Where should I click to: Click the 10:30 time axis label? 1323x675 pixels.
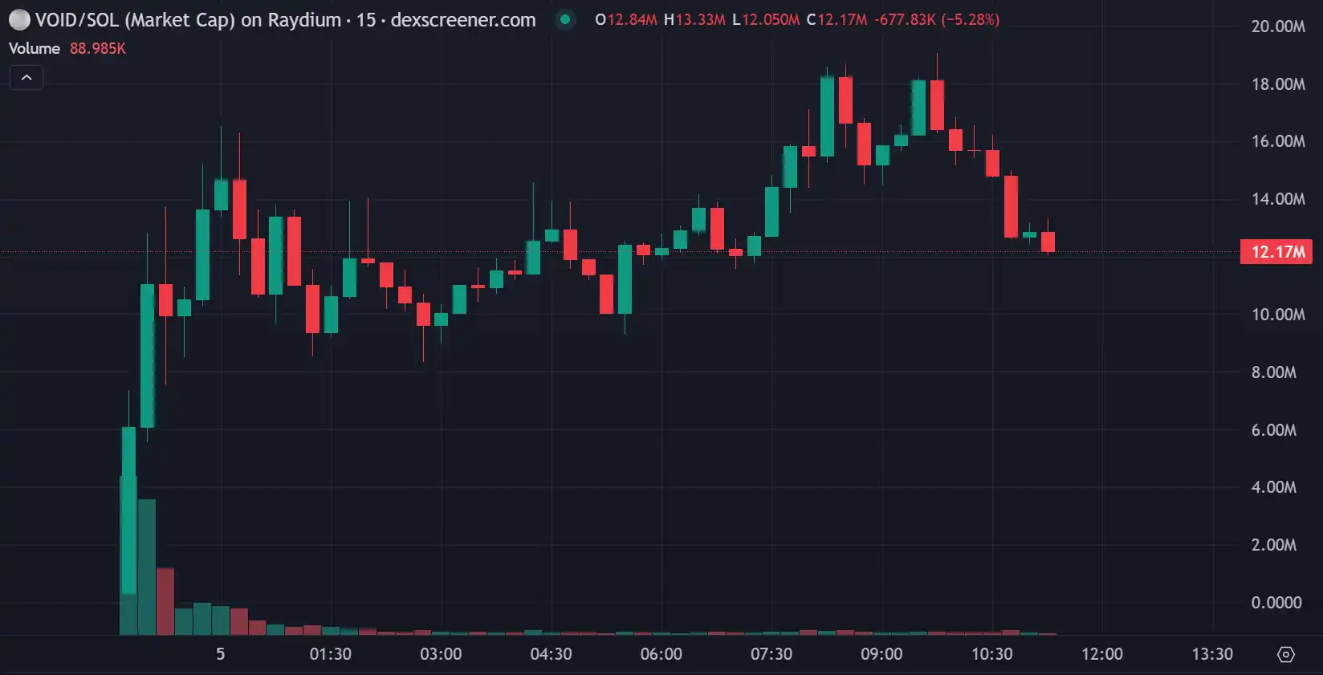click(991, 654)
